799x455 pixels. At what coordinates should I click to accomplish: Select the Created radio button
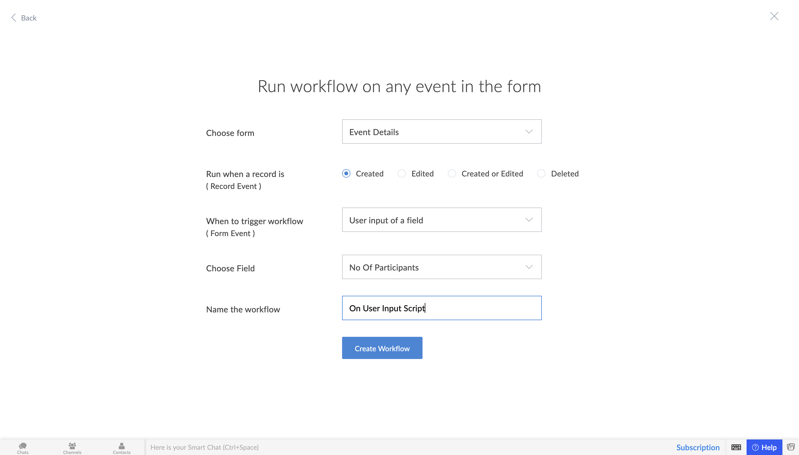pos(346,173)
